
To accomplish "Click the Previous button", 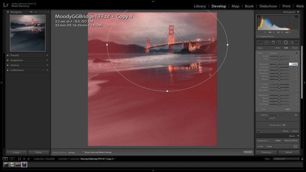I will click(x=266, y=152).
